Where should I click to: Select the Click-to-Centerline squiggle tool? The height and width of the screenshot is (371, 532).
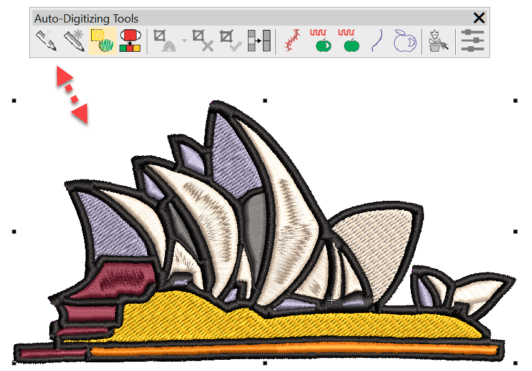[377, 40]
